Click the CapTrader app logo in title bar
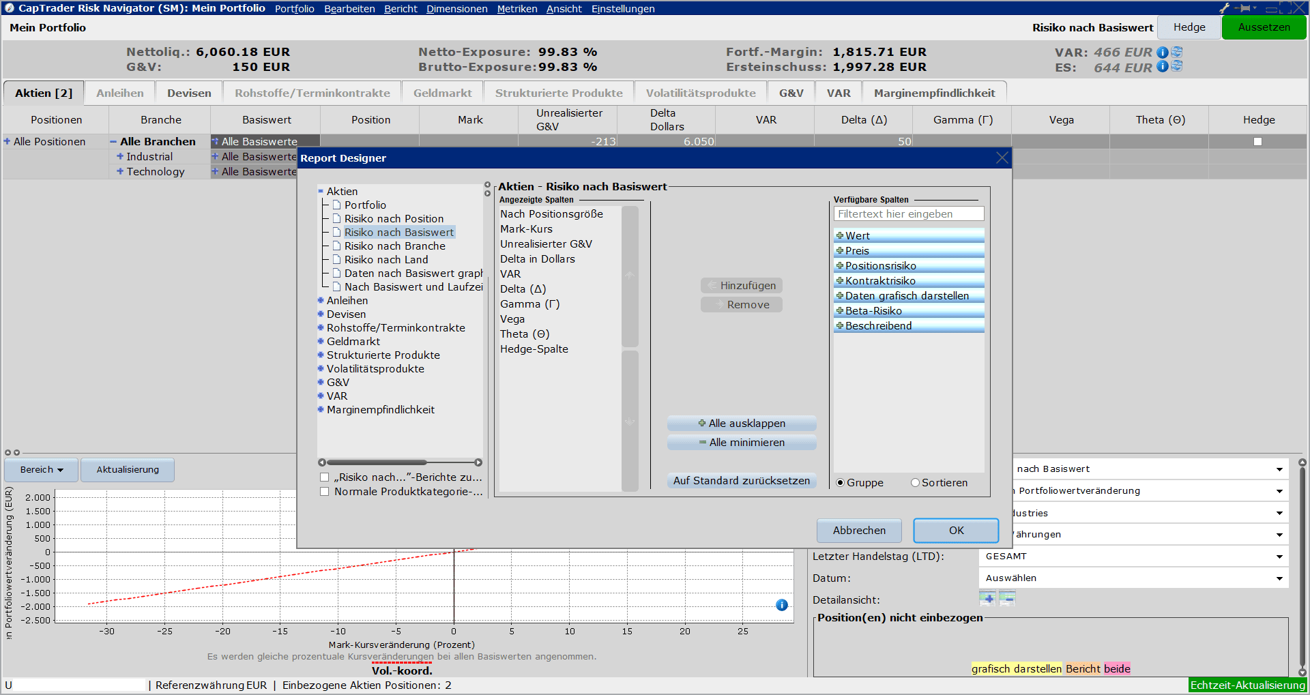 9,8
